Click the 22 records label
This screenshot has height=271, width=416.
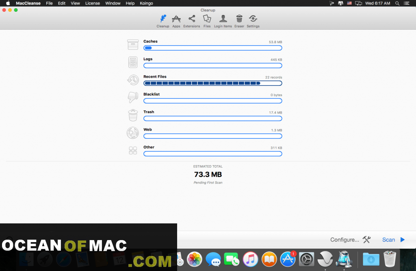[273, 77]
